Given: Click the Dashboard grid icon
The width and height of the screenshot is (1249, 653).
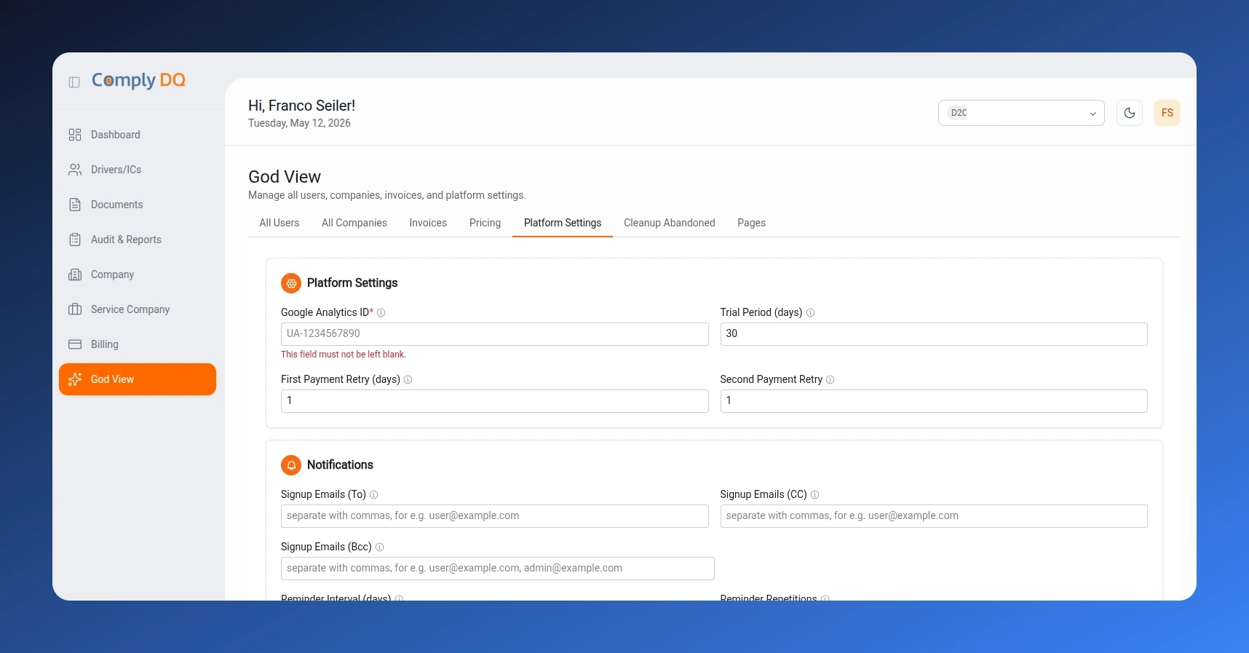Looking at the screenshot, I should [x=75, y=135].
